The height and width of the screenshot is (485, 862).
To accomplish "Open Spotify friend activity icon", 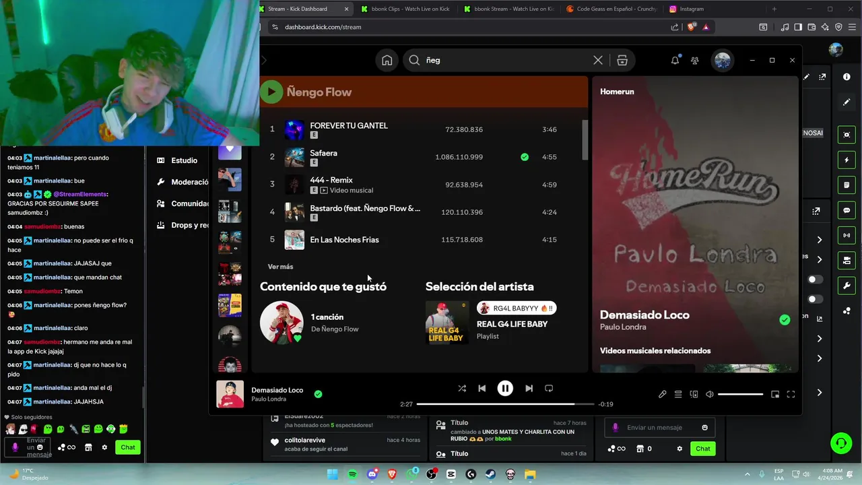I will (x=695, y=60).
